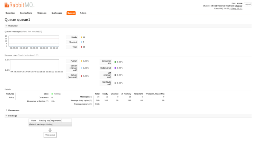256x141 pixels.
Task: Toggle the Total red swatch
Action: (81, 47)
